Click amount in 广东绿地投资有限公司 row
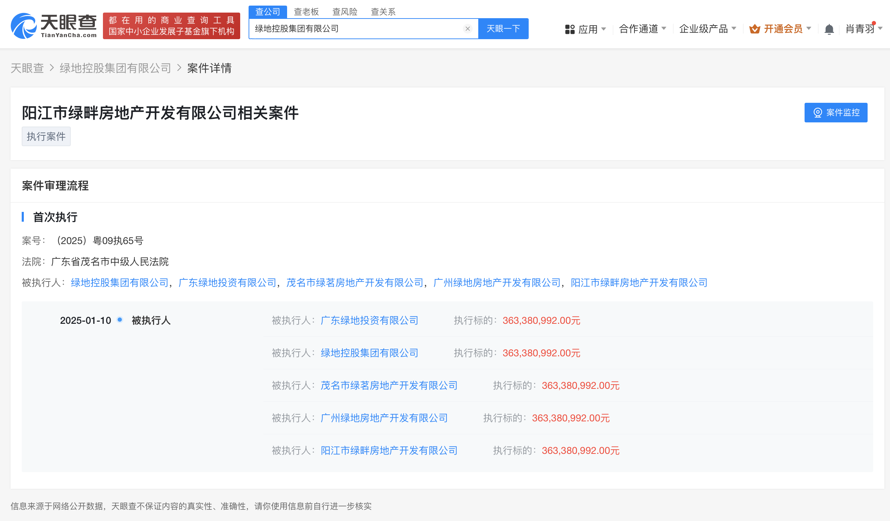The image size is (890, 521). [541, 320]
